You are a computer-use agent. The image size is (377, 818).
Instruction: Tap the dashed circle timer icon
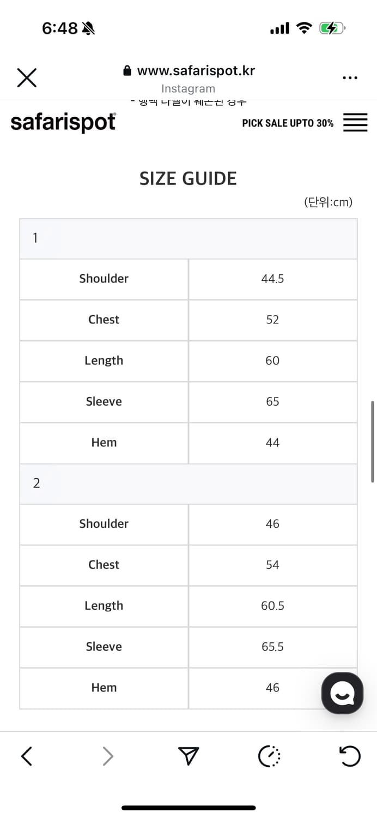click(269, 756)
